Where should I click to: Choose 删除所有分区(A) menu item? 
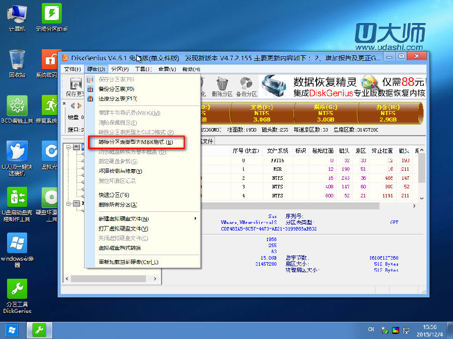click(x=143, y=205)
